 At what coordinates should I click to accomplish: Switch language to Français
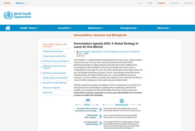pyautogui.click(x=175, y=3)
